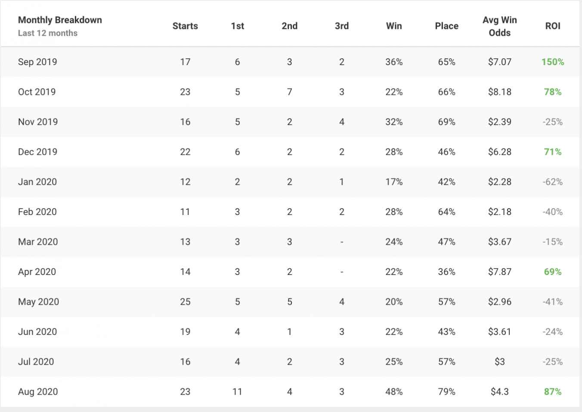This screenshot has width=582, height=412.
Task: Click the 79% place value
Action: coord(446,392)
